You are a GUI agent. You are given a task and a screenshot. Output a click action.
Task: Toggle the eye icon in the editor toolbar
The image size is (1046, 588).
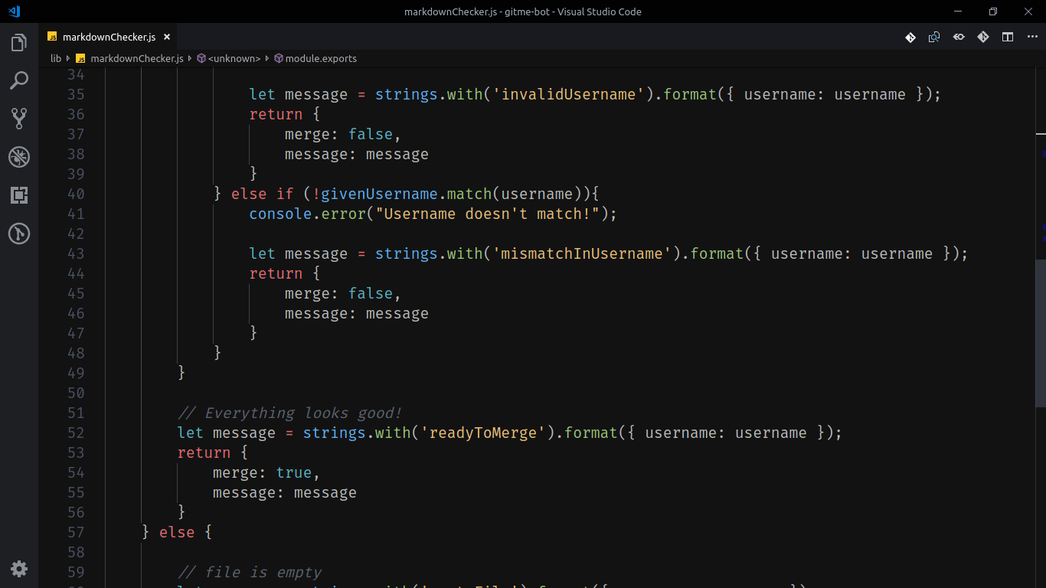pos(959,36)
